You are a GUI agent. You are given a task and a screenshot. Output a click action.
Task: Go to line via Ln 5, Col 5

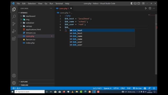point(97,88)
